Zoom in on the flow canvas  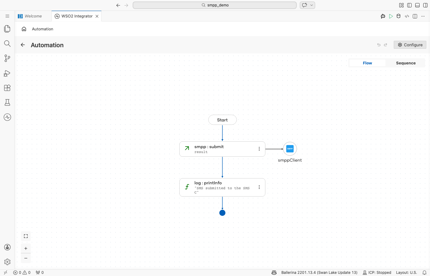[26, 248]
